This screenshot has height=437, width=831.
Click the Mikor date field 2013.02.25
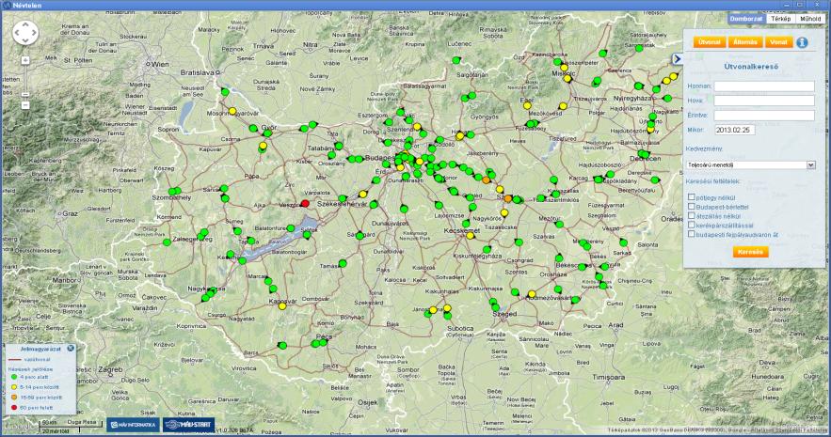(x=735, y=130)
